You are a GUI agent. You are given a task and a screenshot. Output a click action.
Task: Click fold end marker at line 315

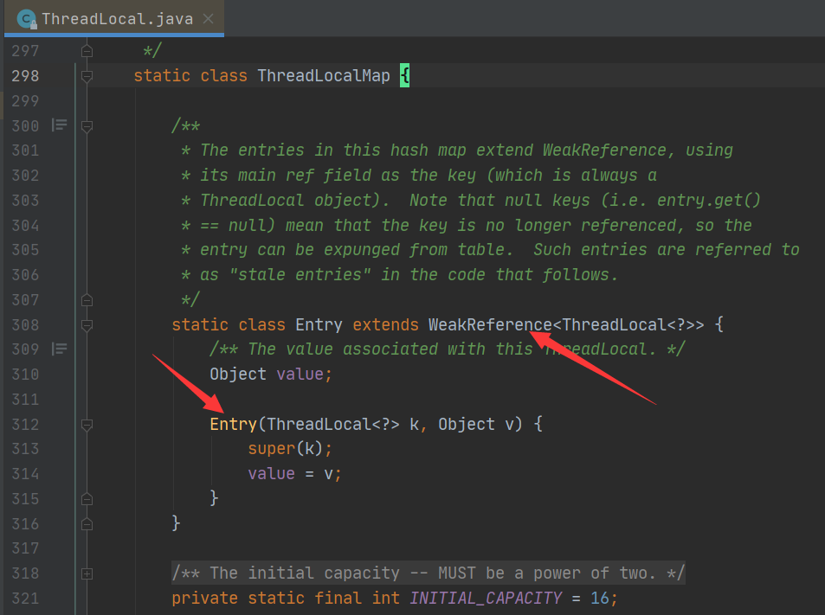coord(86,499)
